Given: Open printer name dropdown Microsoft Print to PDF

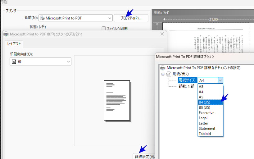Looking at the screenshot, I should [x=75, y=18].
